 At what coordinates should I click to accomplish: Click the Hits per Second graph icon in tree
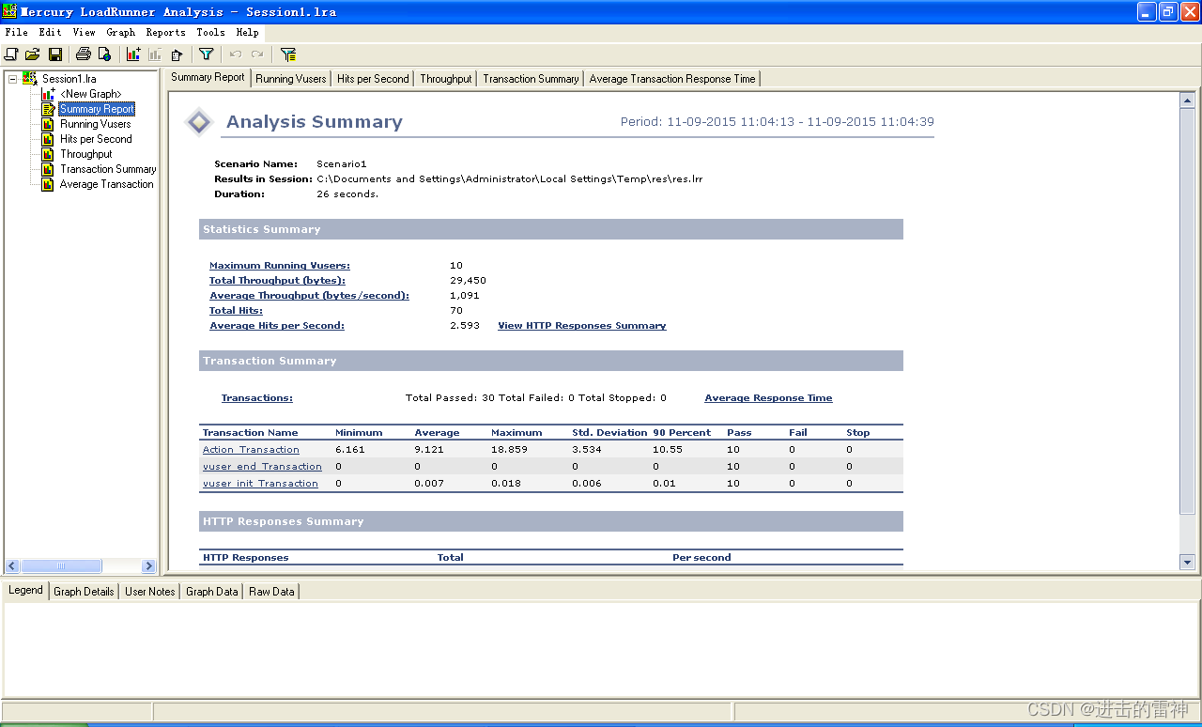click(x=48, y=139)
